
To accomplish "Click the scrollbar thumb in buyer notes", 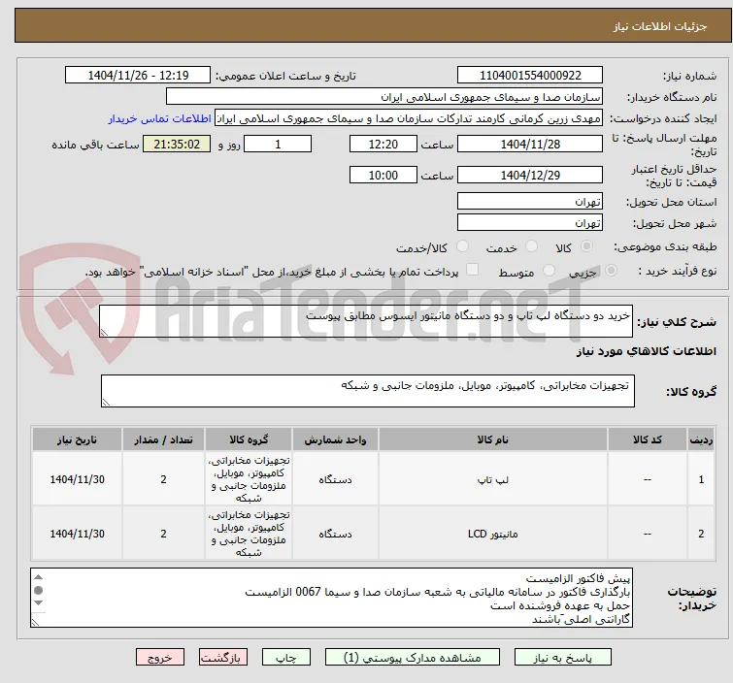I will [38, 590].
